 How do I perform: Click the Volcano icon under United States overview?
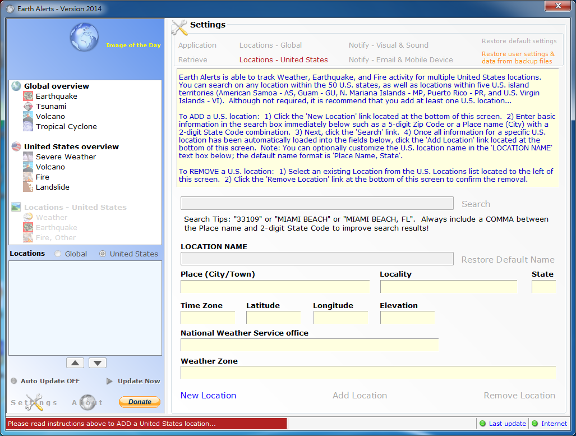point(28,167)
